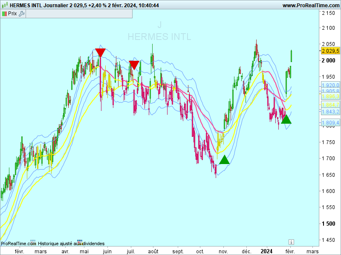The image size is (341, 255).
Task: Click the yellow average label 1 864,7
Action: coord(331,105)
